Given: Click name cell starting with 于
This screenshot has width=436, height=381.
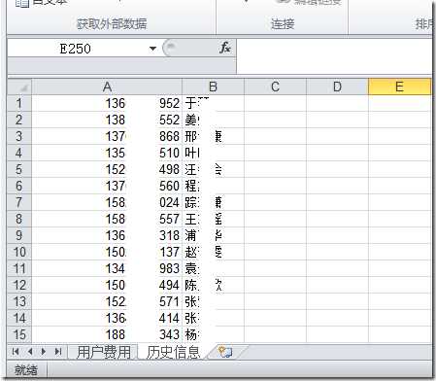Looking at the screenshot, I should pos(213,103).
